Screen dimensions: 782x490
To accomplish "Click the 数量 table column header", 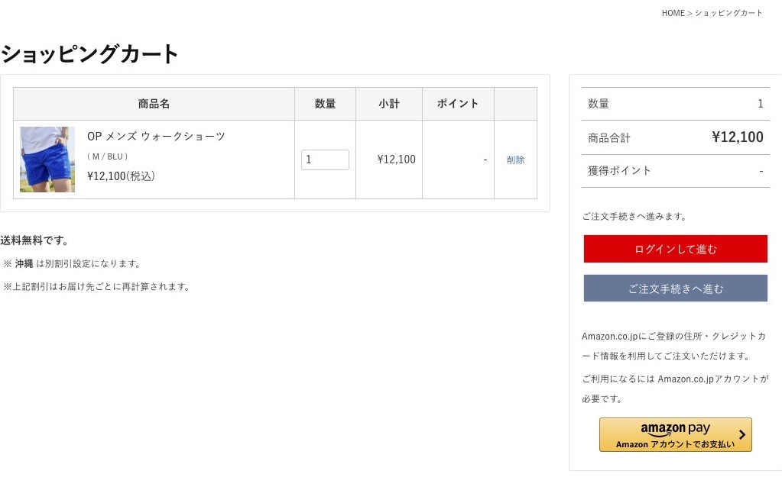I will point(325,104).
